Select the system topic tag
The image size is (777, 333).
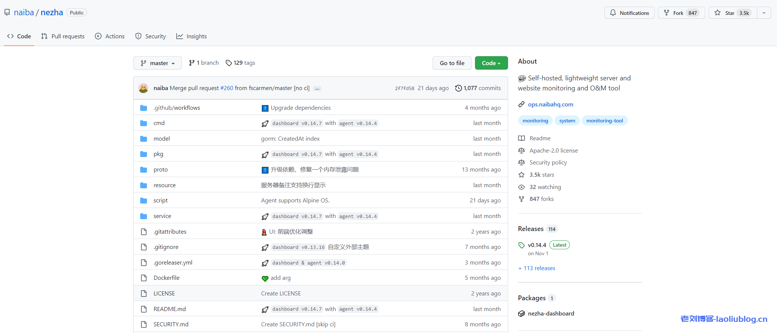[x=567, y=121]
